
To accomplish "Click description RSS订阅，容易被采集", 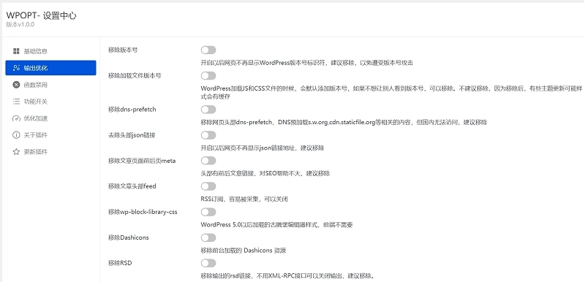I will 244,199.
